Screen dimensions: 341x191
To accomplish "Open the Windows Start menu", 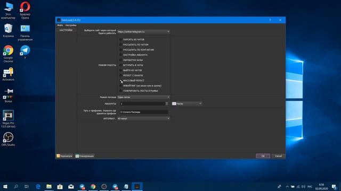I will point(5,186).
